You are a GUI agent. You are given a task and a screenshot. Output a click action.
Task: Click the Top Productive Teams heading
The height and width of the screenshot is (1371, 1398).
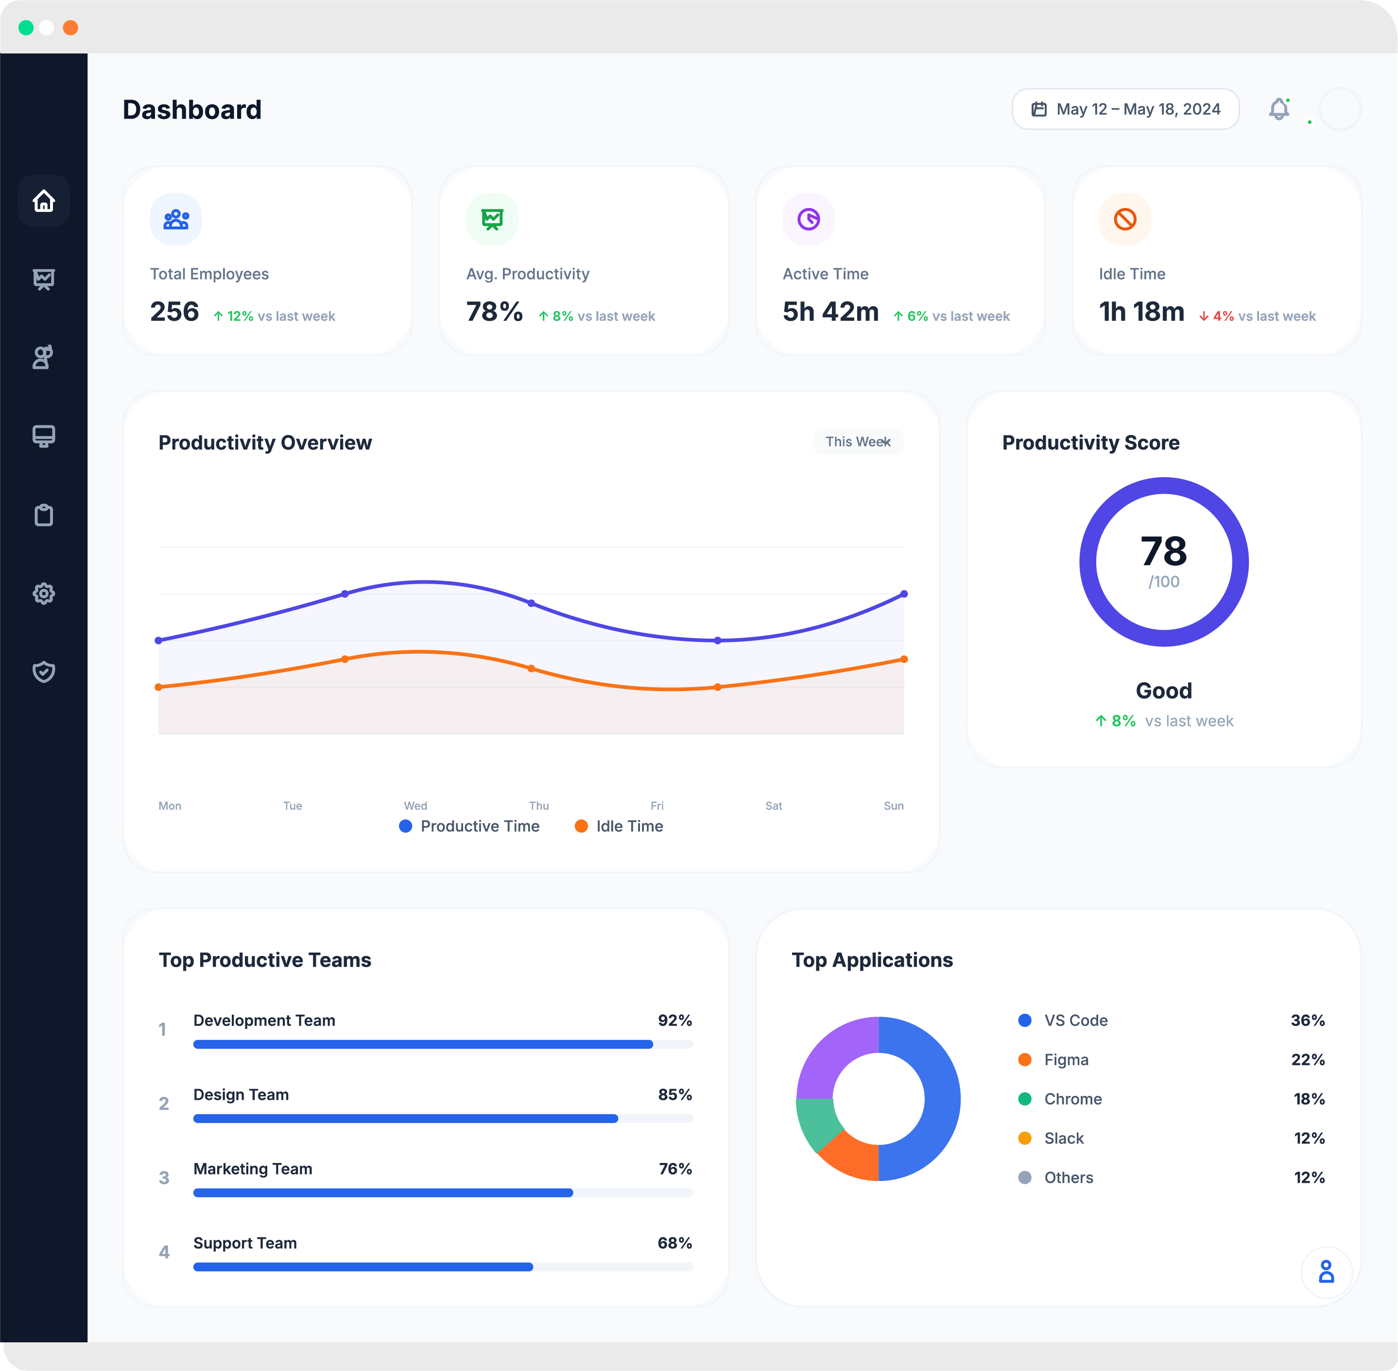[265, 960]
